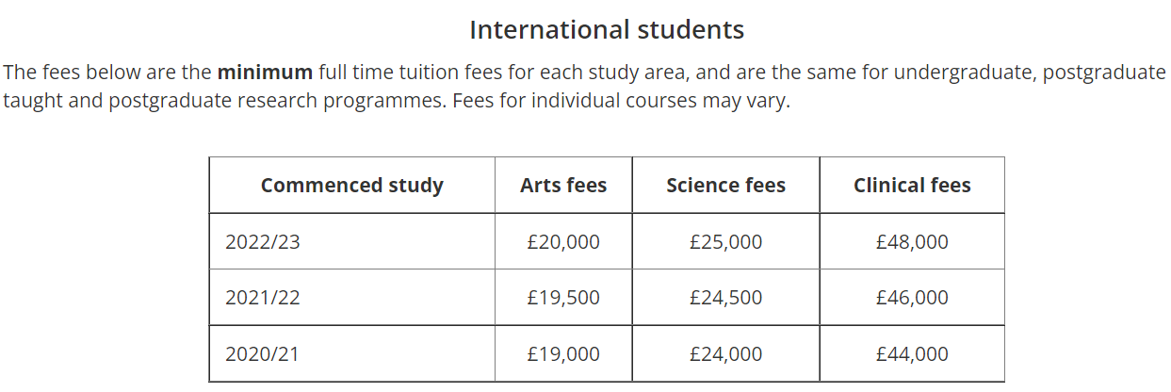
Task: Select the Science fees column header
Action: point(725,186)
